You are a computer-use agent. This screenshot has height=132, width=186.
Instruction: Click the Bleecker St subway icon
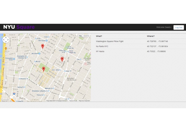tap(54, 88)
